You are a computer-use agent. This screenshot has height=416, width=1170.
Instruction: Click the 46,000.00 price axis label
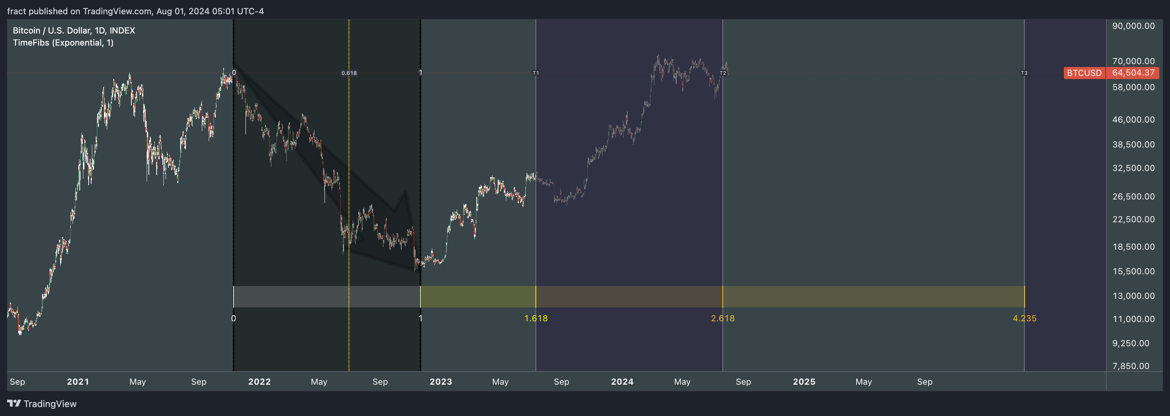(1133, 119)
